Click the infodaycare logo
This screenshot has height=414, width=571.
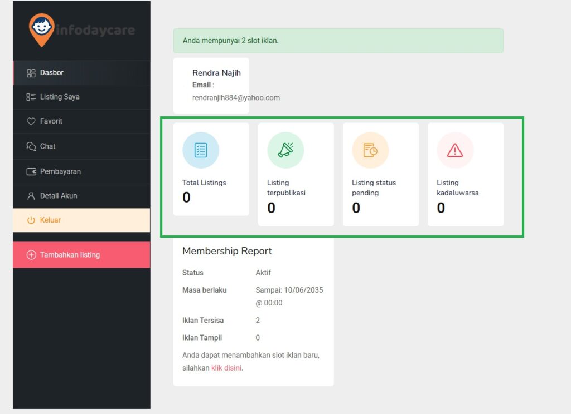point(81,29)
